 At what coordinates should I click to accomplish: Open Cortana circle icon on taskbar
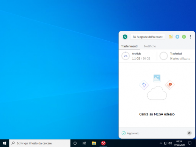click(75, 143)
